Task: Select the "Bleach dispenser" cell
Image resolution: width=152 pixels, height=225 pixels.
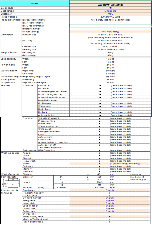Action: [53, 100]
